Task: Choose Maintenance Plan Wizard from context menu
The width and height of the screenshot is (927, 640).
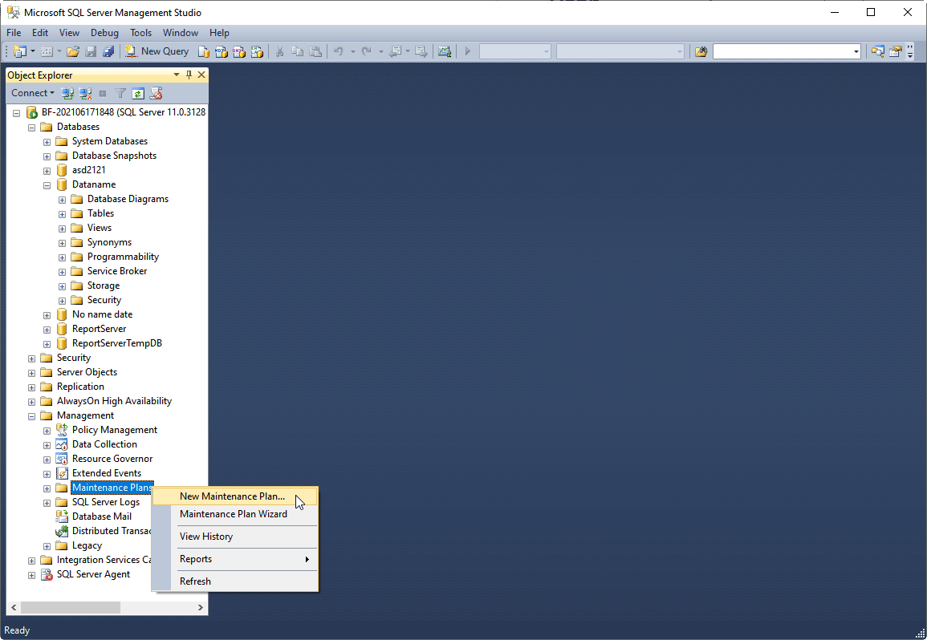Action: pos(235,514)
